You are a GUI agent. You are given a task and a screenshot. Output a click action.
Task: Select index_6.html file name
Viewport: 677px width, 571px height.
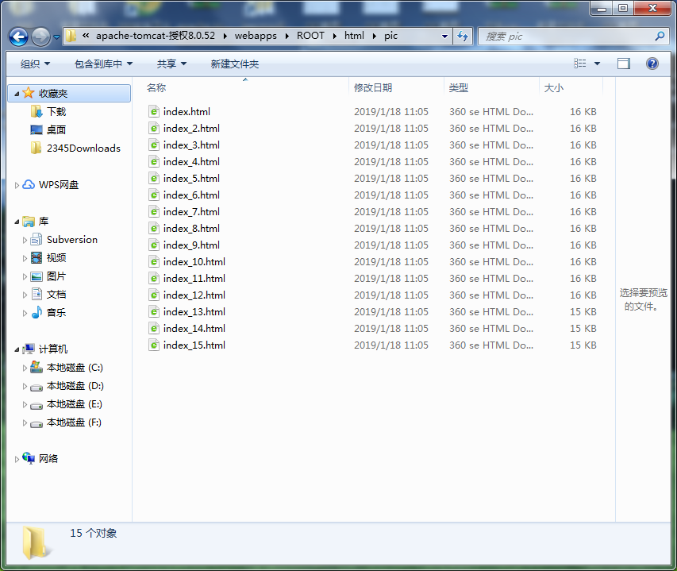pyautogui.click(x=191, y=195)
